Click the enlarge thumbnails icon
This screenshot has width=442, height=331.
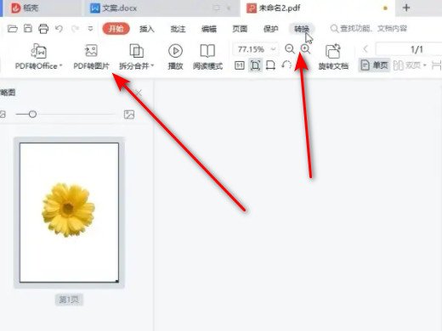[129, 115]
